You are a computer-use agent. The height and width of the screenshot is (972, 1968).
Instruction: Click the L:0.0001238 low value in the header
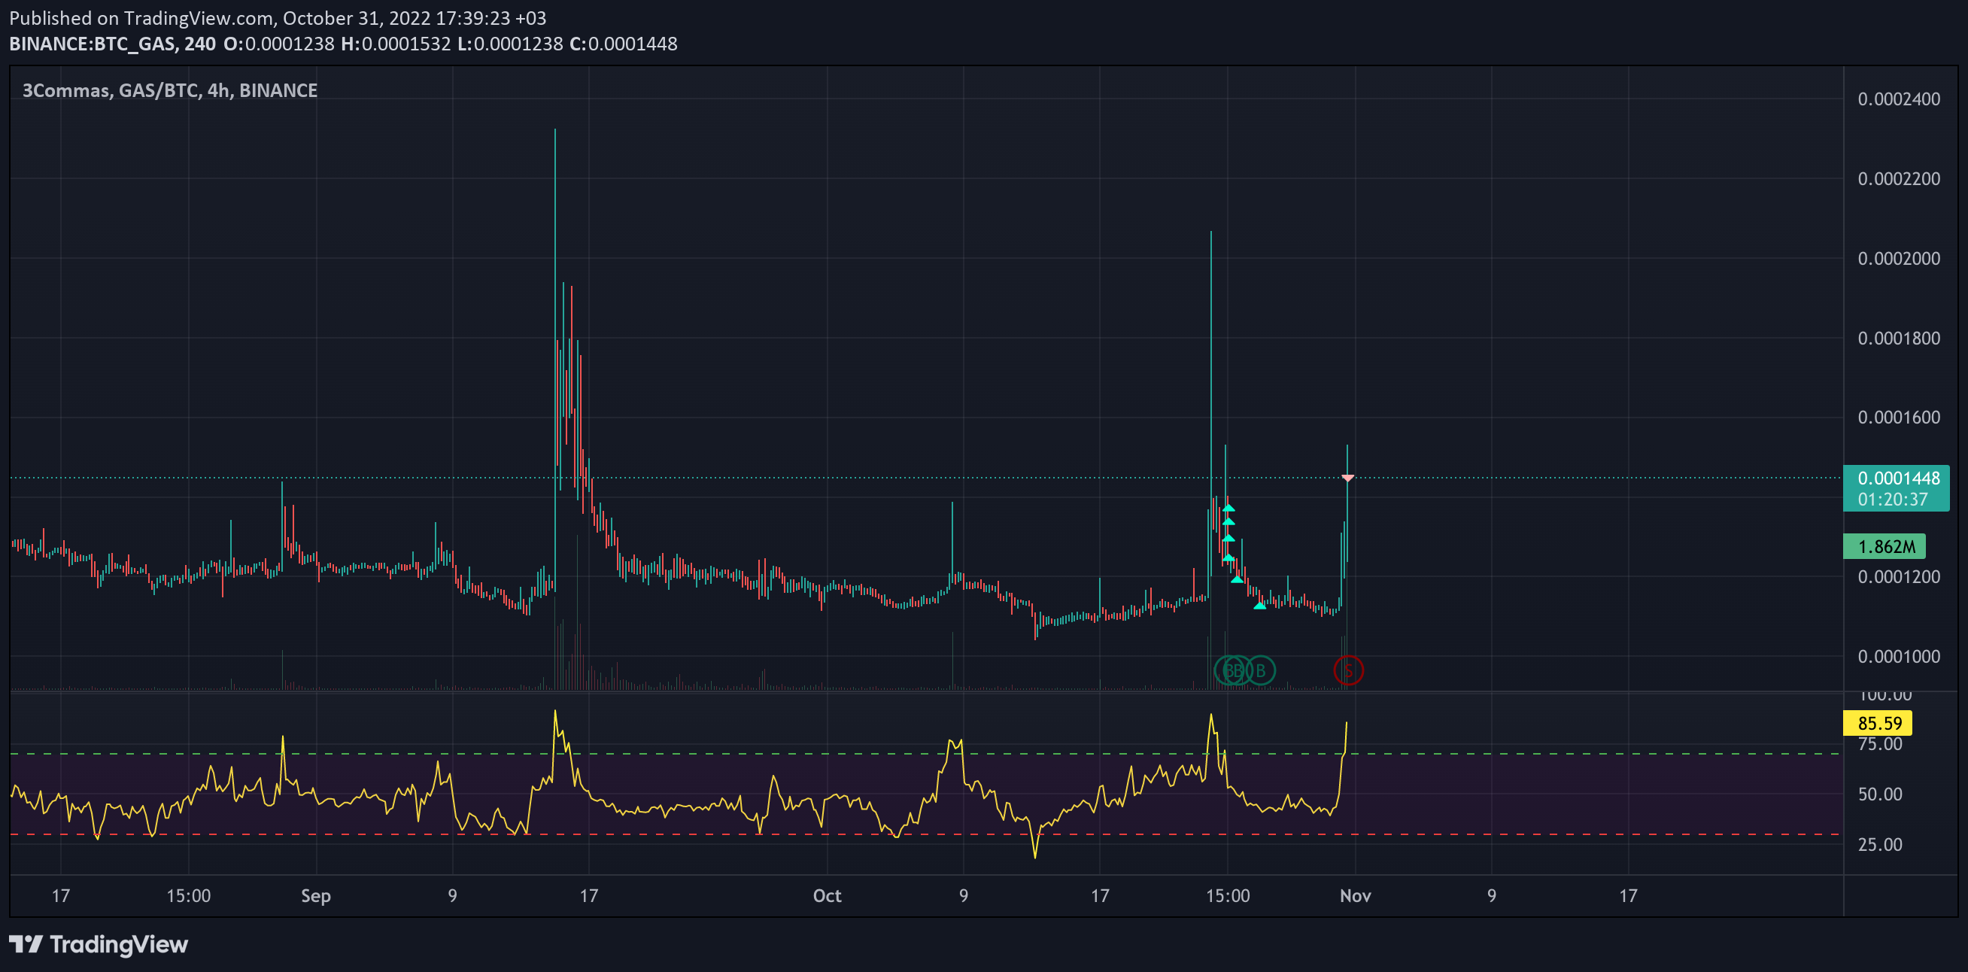point(510,44)
